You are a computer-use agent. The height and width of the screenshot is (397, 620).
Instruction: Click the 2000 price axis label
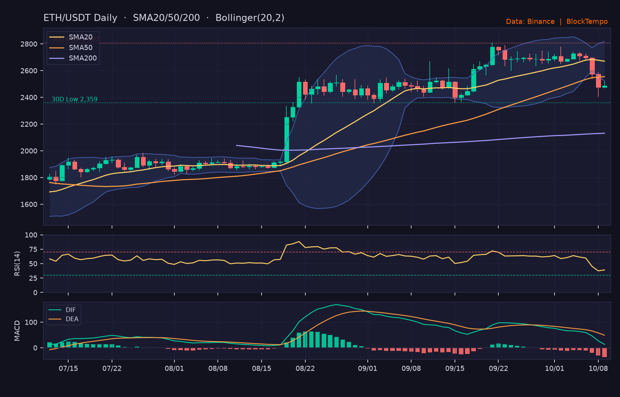point(29,151)
